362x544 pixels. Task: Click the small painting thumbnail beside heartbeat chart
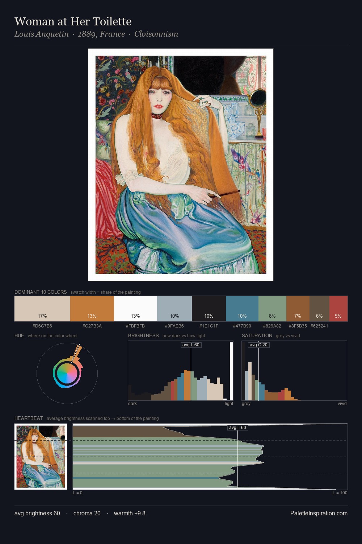[41, 457]
